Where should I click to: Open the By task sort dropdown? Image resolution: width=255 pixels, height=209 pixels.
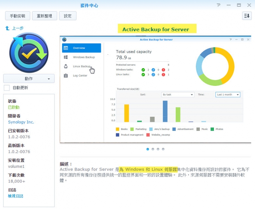point(178,95)
